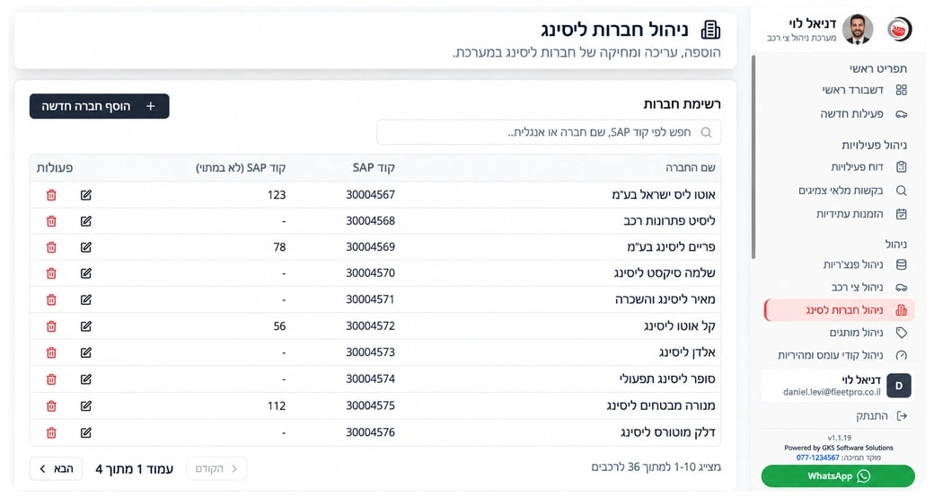Delete the פריים ליסינג בע"מ row
The height and width of the screenshot is (498, 934).
pyautogui.click(x=51, y=247)
